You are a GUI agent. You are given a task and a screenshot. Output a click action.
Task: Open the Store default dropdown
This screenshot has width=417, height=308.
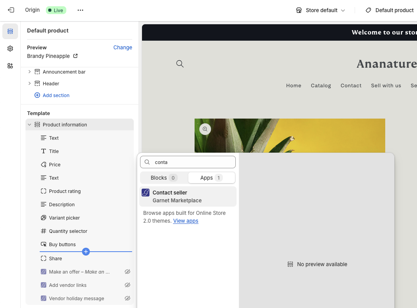tap(320, 10)
